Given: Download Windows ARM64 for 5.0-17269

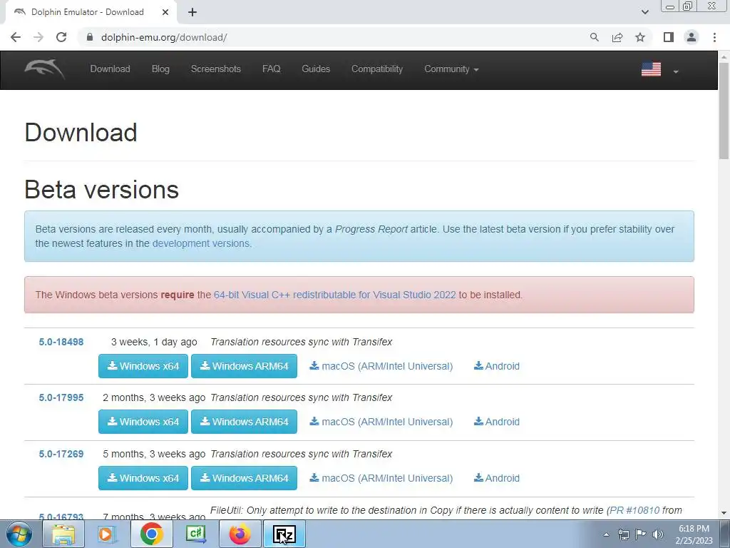Looking at the screenshot, I should tap(244, 478).
